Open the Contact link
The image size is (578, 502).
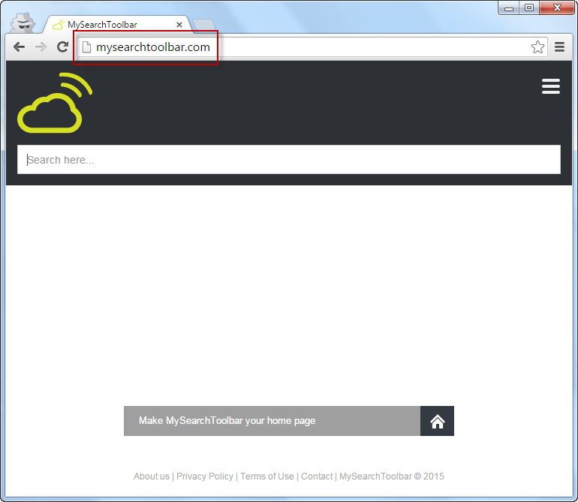tap(317, 476)
